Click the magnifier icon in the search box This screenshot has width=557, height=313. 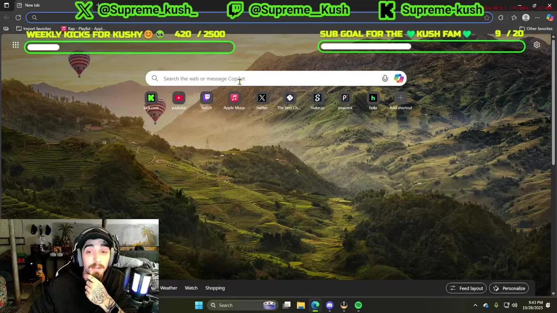pyautogui.click(x=155, y=79)
